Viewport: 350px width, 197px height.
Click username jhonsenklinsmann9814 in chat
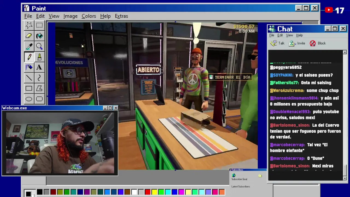[294, 98]
